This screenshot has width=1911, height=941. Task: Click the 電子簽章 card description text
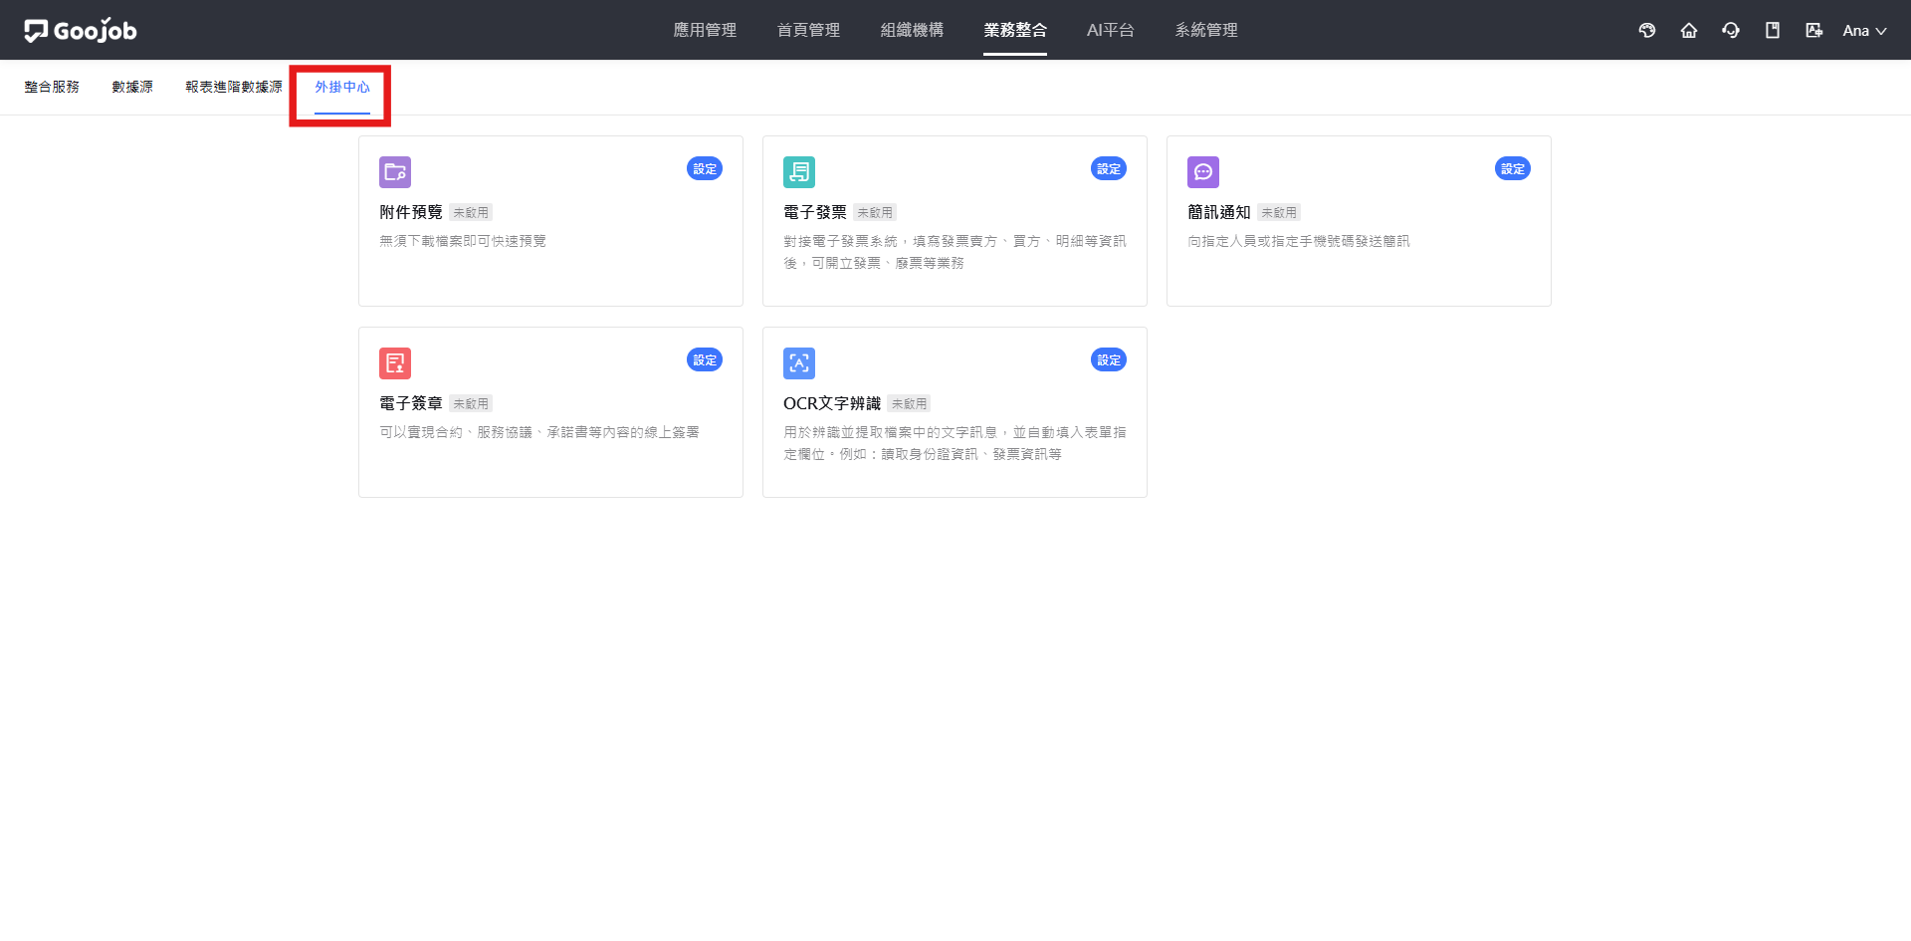tap(539, 432)
